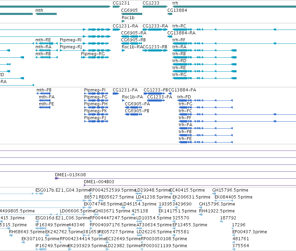This screenshot has height=251, width=296.
Task: Open the mth-PE protein
Action: point(47,104)
